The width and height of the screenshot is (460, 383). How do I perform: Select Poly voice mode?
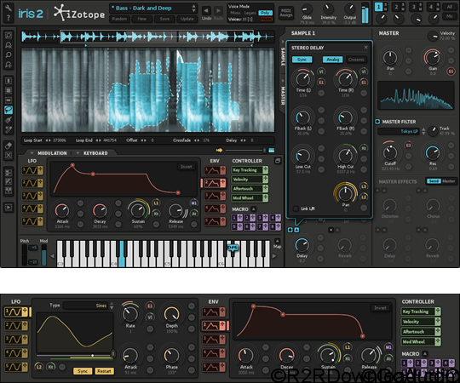(x=265, y=13)
